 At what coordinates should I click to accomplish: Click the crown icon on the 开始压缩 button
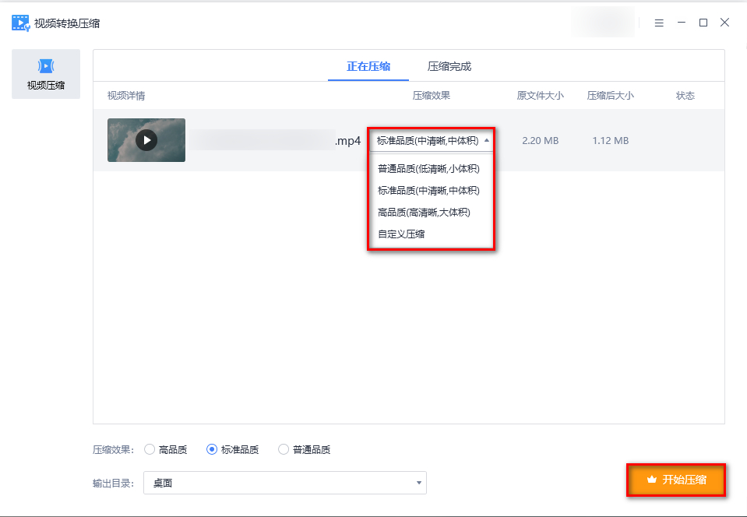tap(651, 480)
